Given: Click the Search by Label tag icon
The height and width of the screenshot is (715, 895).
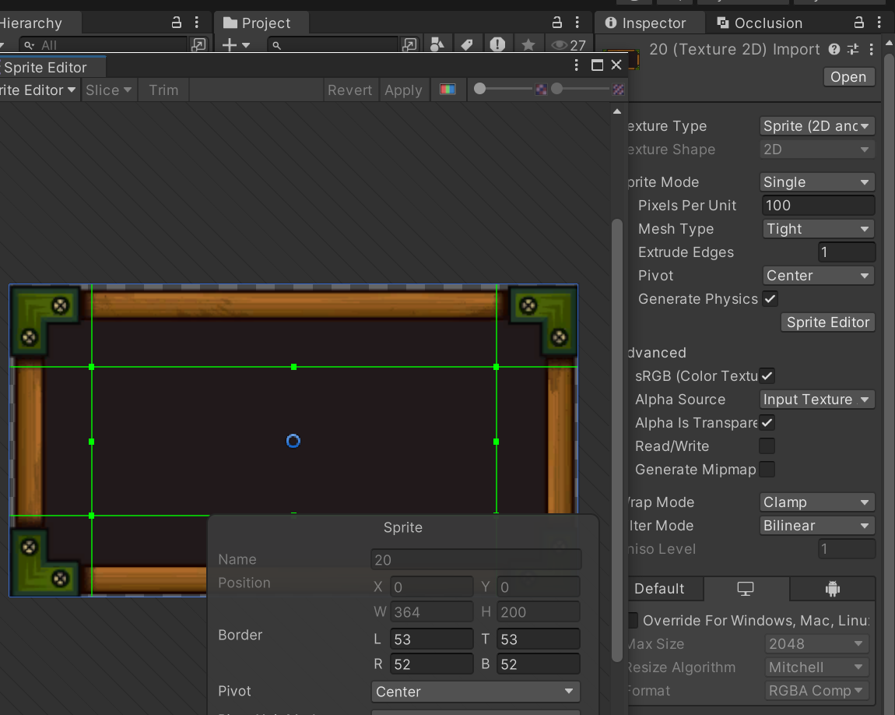Looking at the screenshot, I should (467, 45).
